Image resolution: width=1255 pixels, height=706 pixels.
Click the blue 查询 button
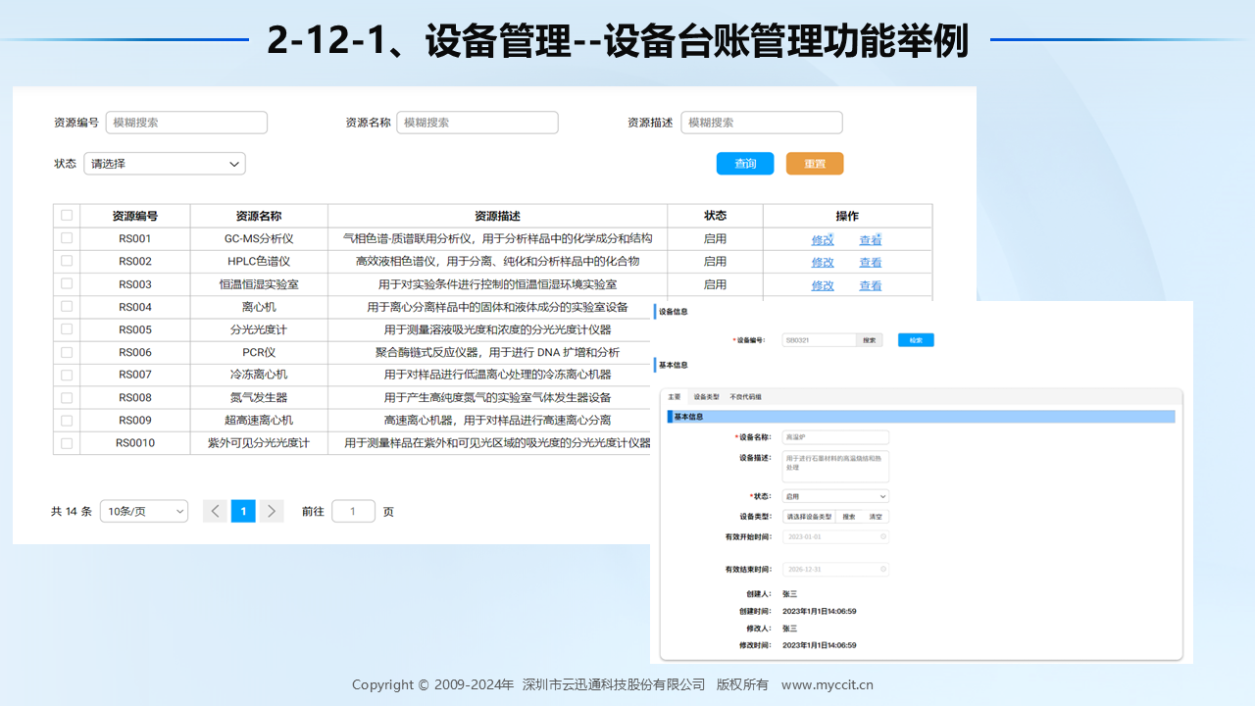(x=745, y=164)
